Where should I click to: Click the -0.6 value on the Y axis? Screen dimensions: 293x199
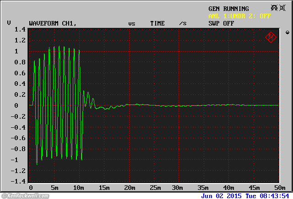(x=18, y=138)
